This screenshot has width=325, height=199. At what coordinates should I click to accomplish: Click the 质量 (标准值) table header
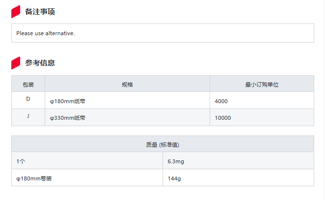pyautogui.click(x=162, y=145)
